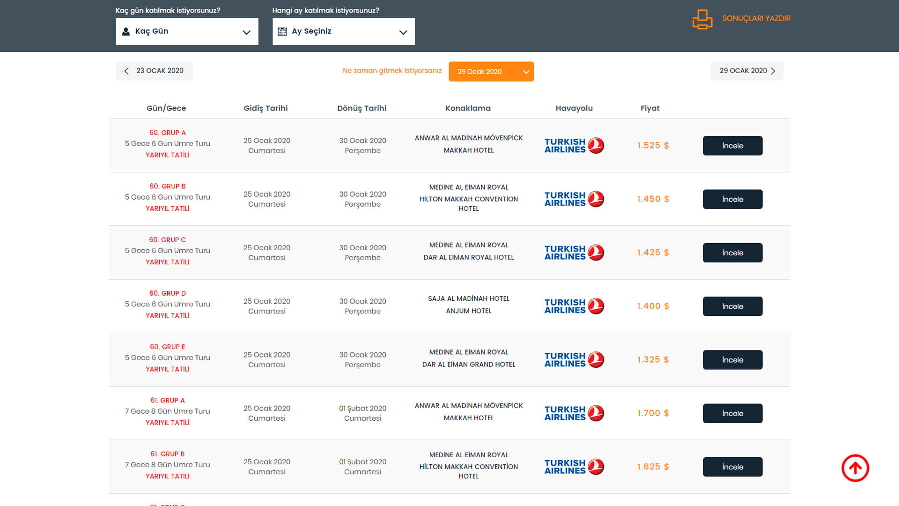Click the Konaklama column header
The height and width of the screenshot is (506, 899).
[x=468, y=108]
